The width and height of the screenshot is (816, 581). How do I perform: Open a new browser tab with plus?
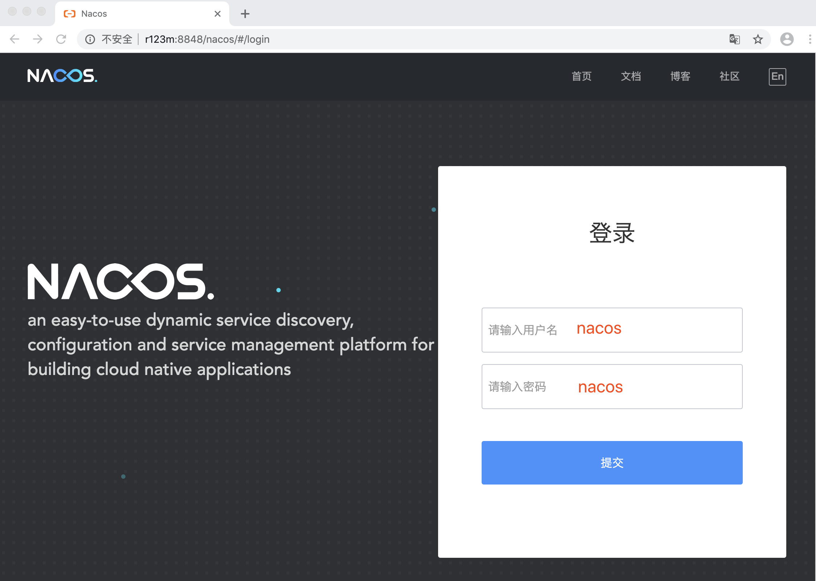(x=245, y=13)
